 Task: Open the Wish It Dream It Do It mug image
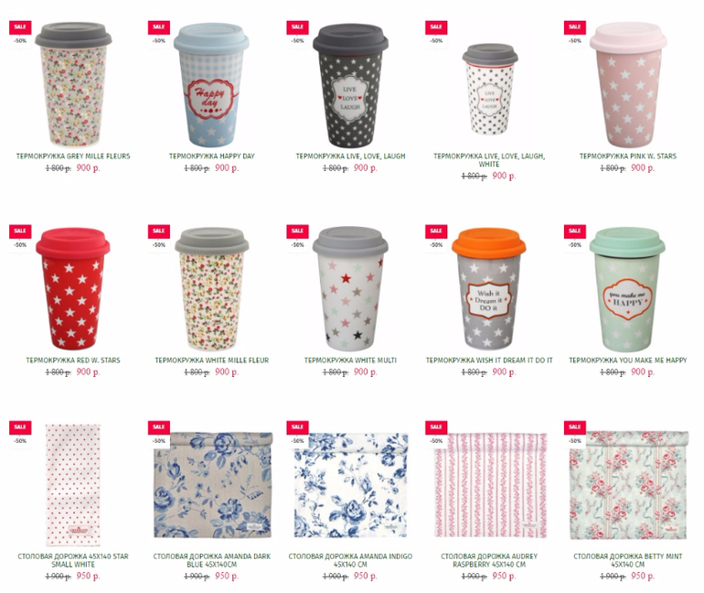489,288
